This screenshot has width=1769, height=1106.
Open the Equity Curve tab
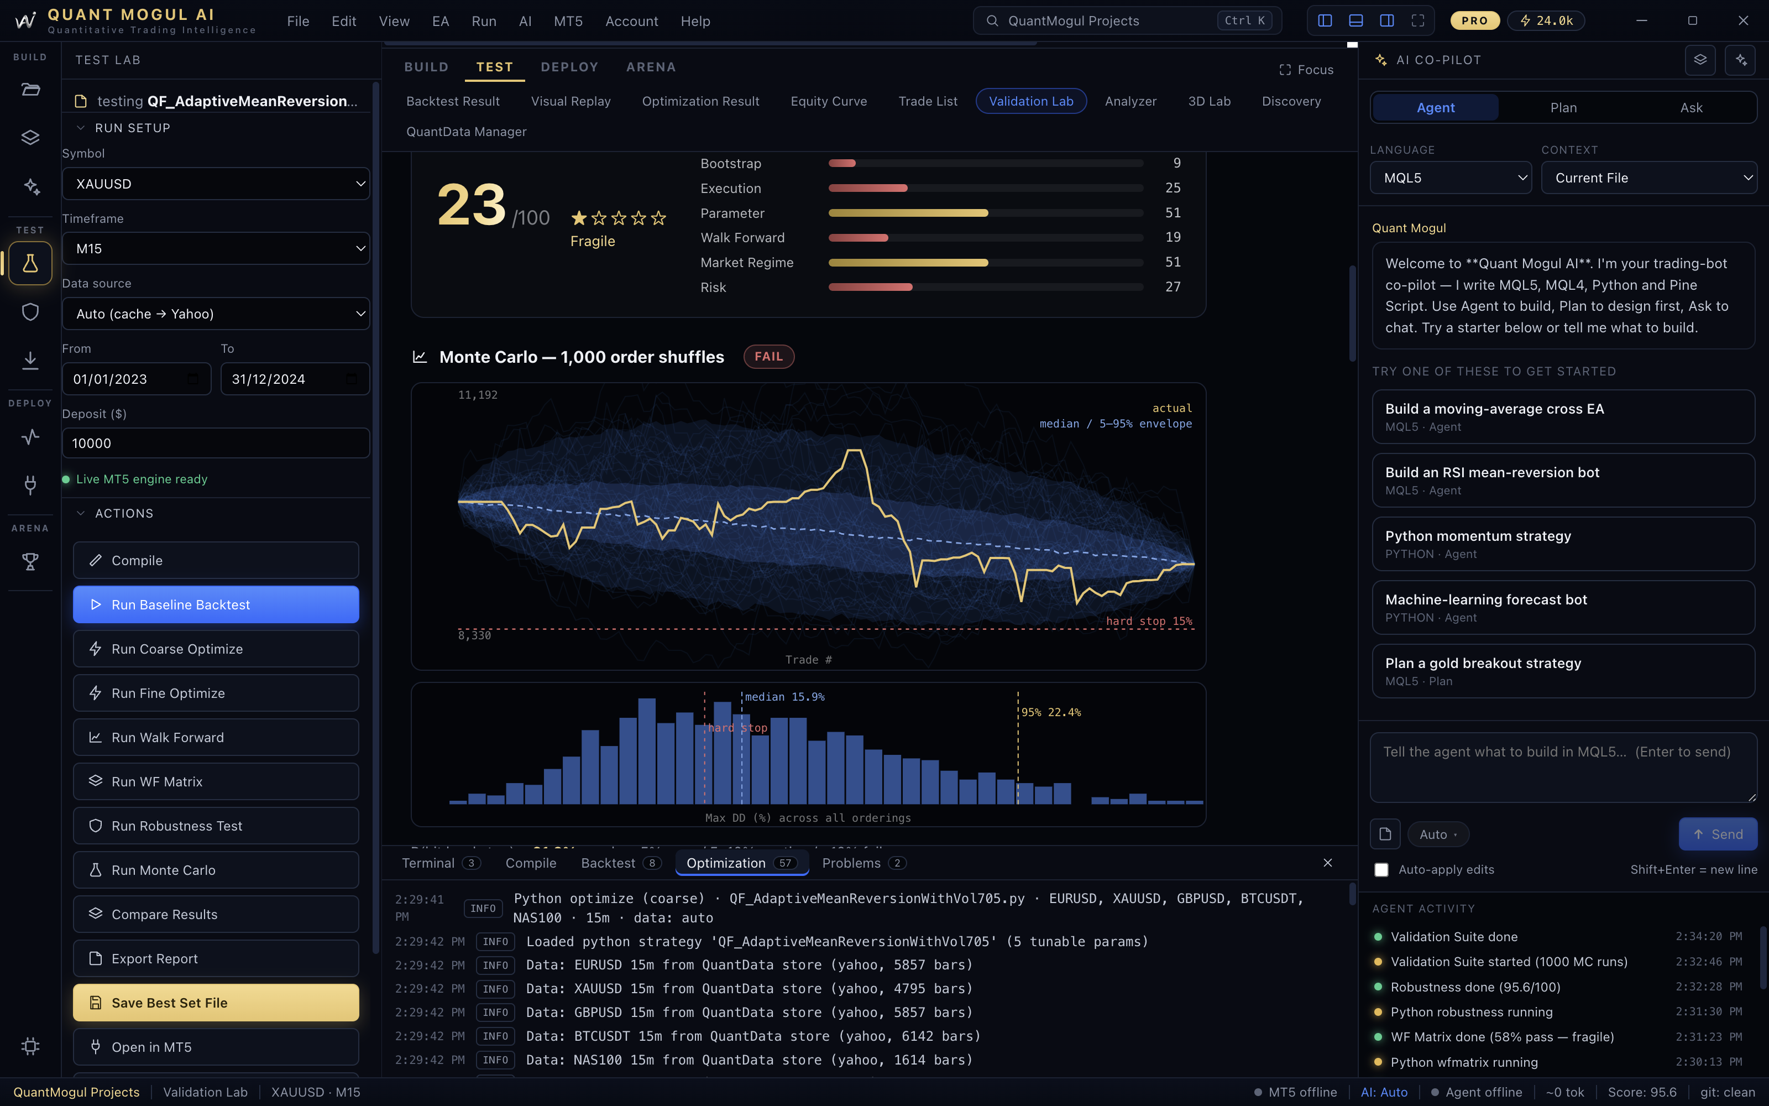click(x=828, y=101)
